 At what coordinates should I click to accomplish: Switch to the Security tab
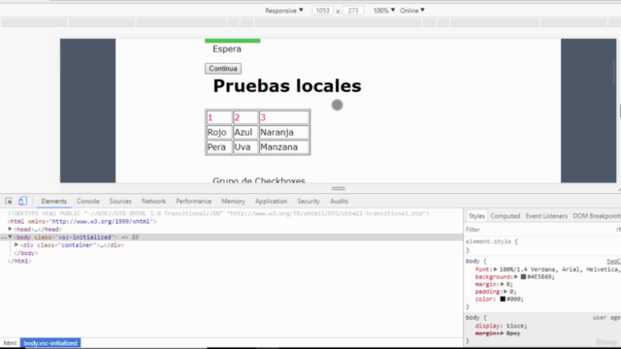tap(309, 201)
